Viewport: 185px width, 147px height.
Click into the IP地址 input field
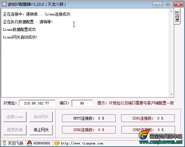click(37, 103)
